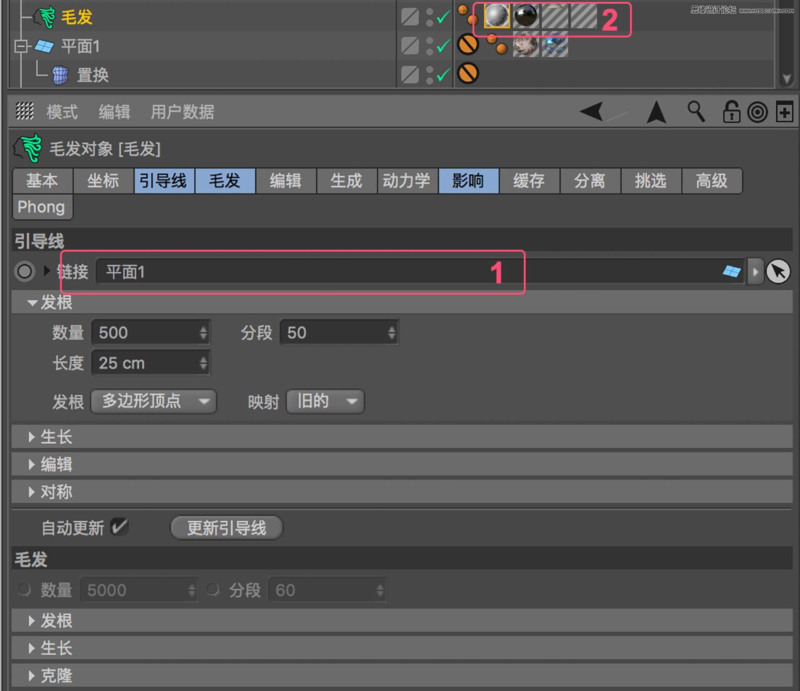Activate the object picker arrow beside the link field
Image resolution: width=800 pixels, height=691 pixels.
[x=778, y=272]
